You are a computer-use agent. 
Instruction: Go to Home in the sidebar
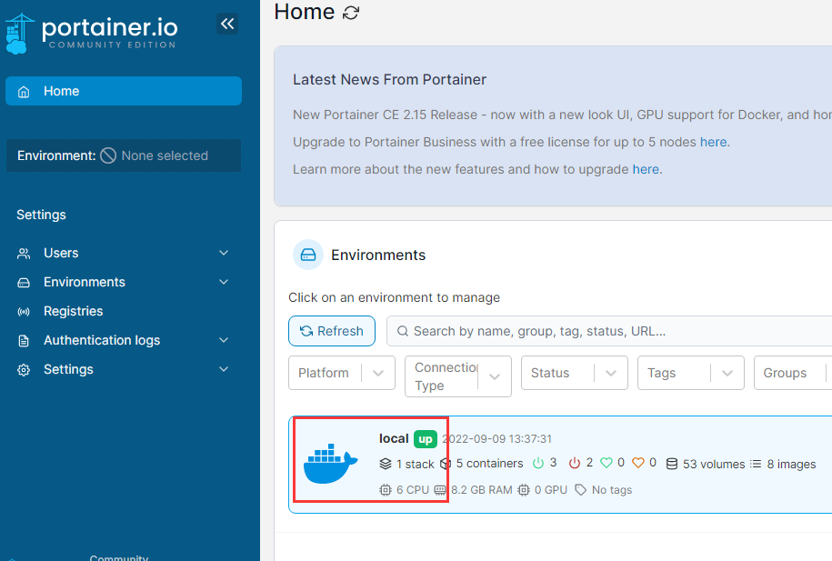[124, 91]
